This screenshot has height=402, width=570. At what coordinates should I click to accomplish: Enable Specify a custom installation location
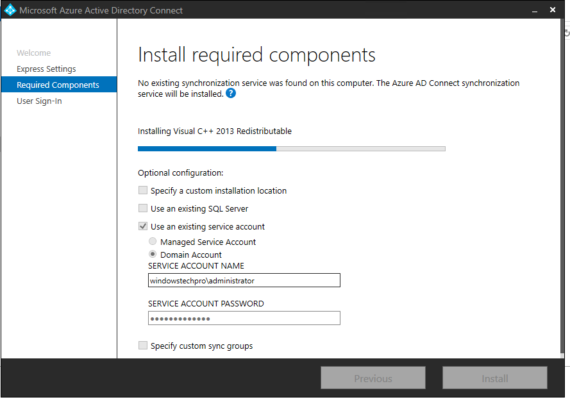click(x=143, y=190)
